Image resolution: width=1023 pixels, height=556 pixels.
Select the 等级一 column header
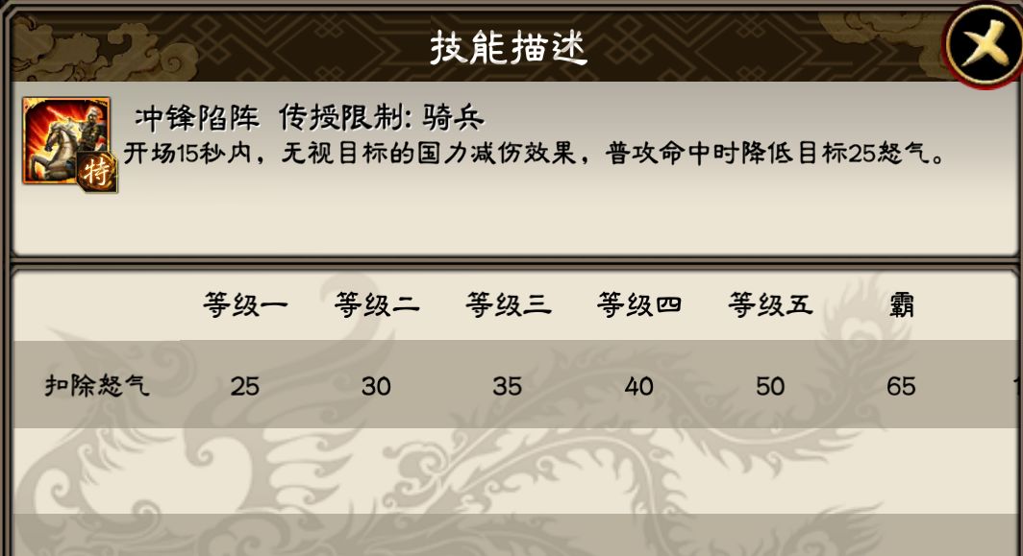tap(245, 305)
